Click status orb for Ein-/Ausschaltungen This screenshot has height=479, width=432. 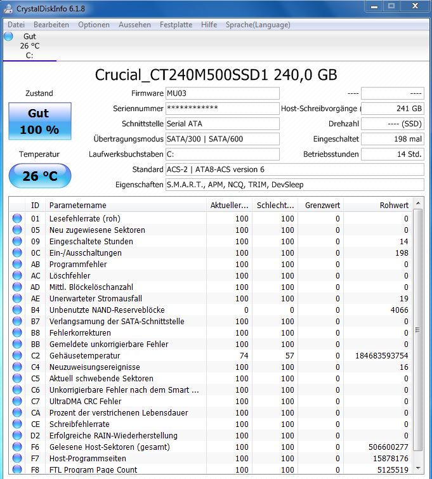point(17,253)
